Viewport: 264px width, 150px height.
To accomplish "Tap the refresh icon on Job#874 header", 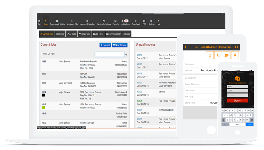I will [x=237, y=47].
